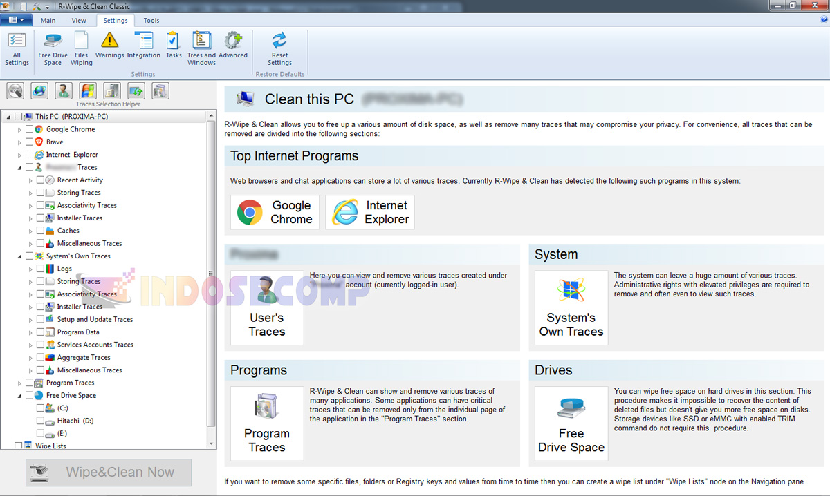Switch to the Tools ribbon tab
The height and width of the screenshot is (496, 830).
point(151,21)
